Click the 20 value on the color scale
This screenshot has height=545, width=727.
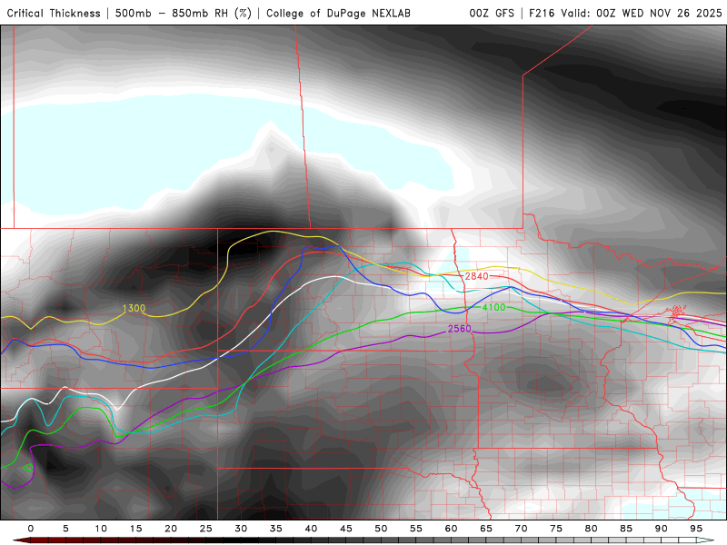click(x=171, y=529)
